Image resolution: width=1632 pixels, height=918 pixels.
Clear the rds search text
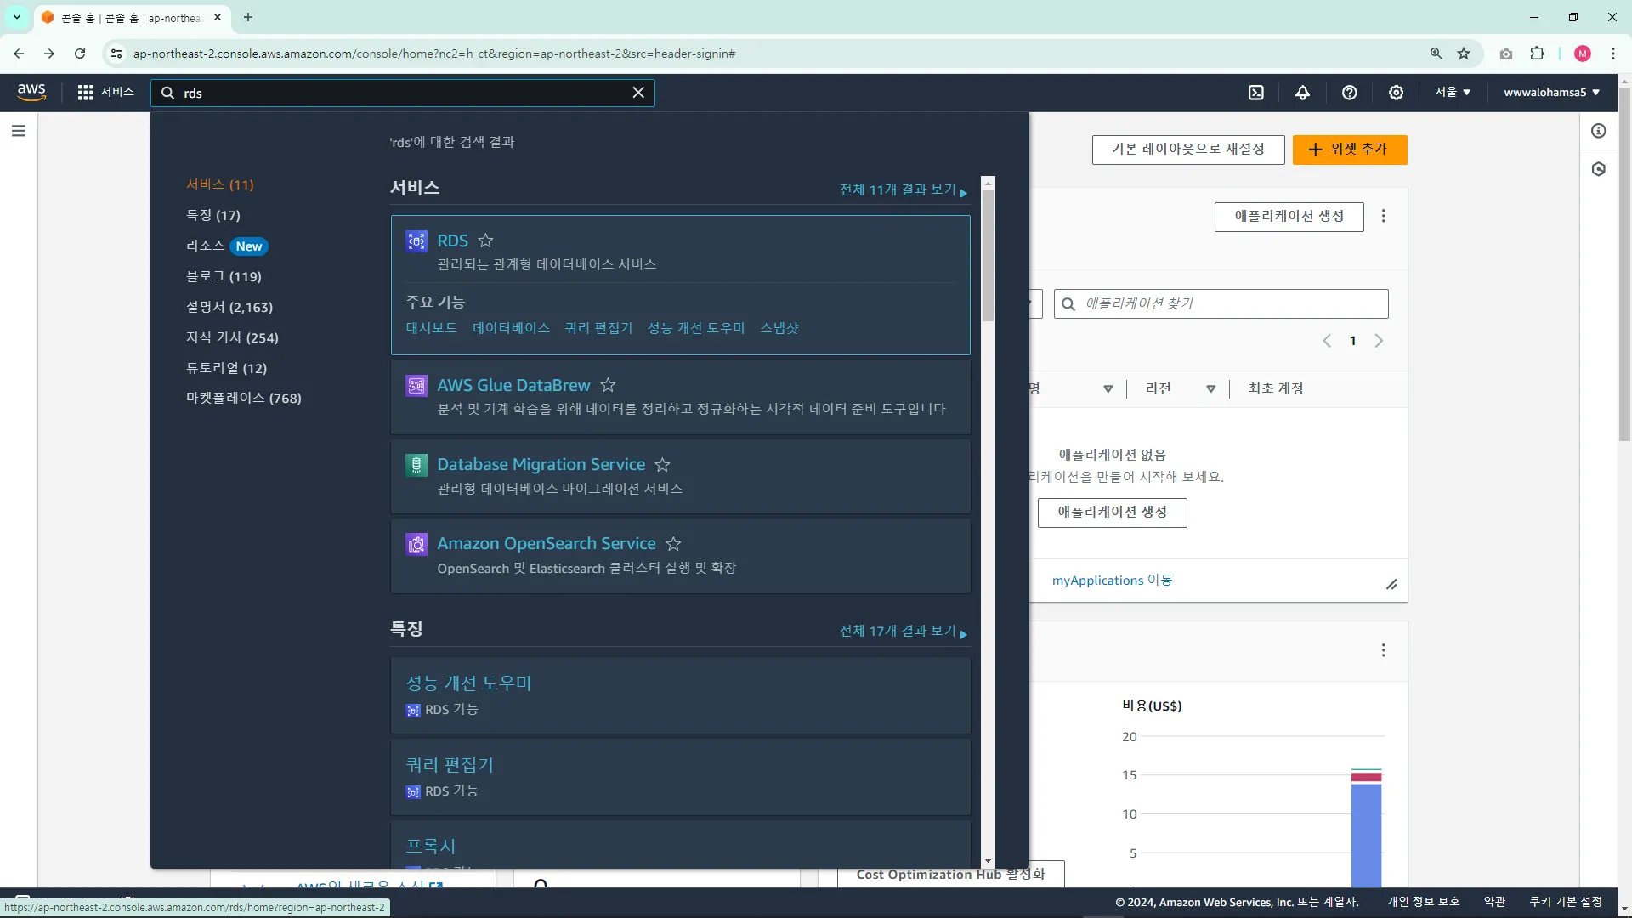(x=638, y=93)
